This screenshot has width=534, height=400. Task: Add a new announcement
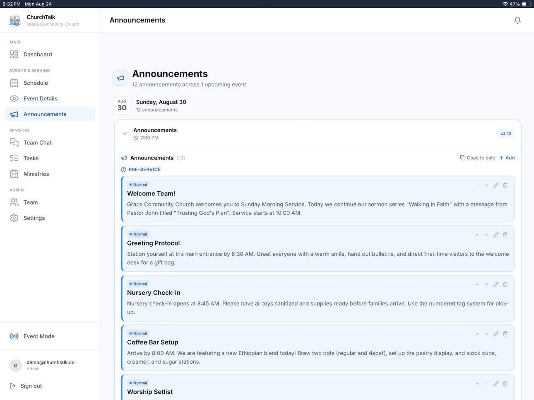click(x=507, y=158)
